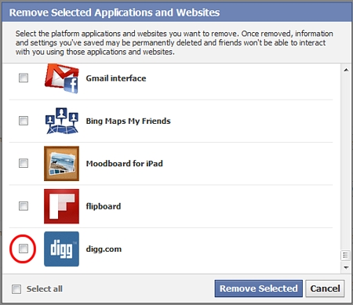Click the digg.com label text

click(x=104, y=249)
